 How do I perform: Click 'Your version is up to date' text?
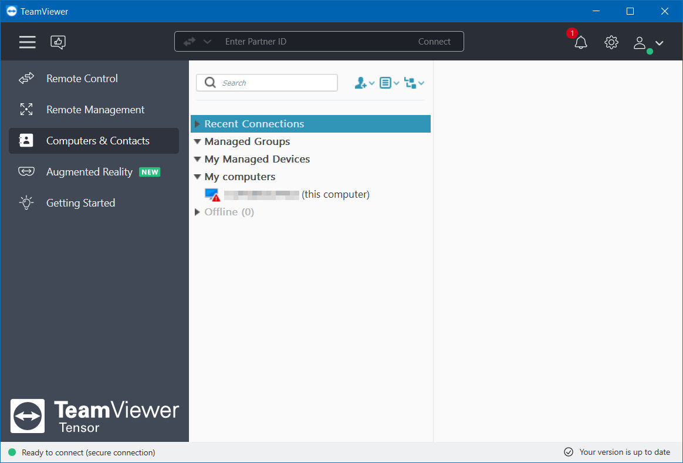tap(625, 452)
